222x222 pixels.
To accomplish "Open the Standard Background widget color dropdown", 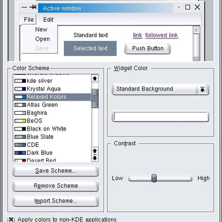I will 160,89.
